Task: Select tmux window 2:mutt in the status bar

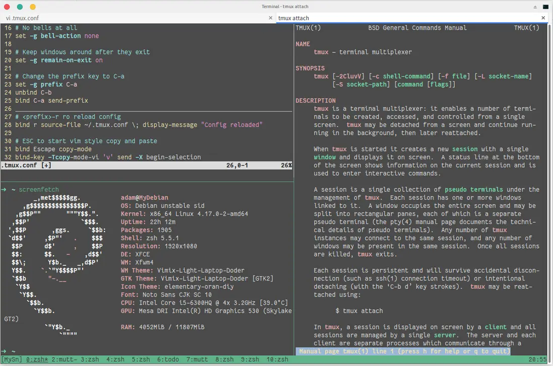Action: (x=64, y=359)
